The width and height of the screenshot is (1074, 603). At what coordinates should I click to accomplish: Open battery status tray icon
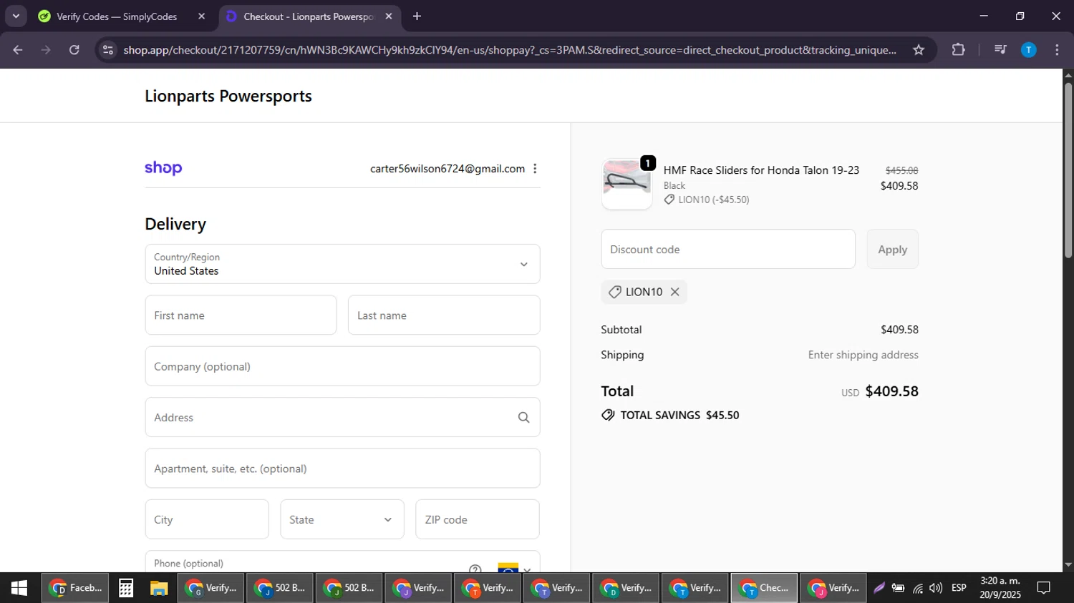pos(898,588)
